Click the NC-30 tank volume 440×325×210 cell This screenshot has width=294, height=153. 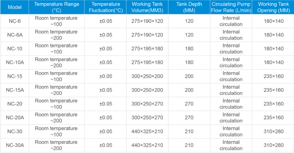click(147, 132)
